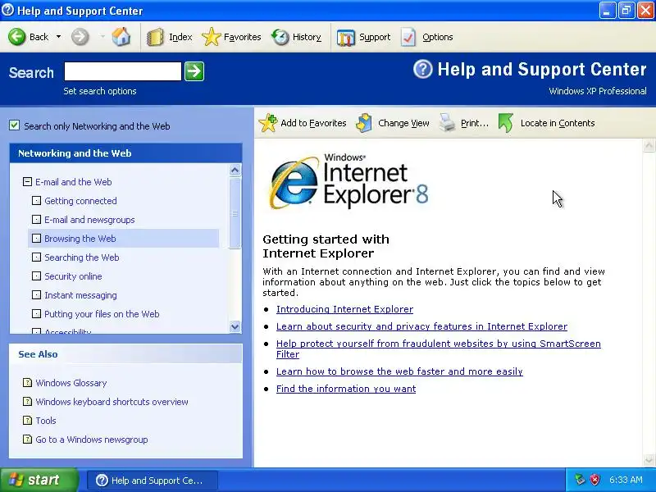Expand Instant messaging topic box
Image resolution: width=656 pixels, height=492 pixels.
click(x=36, y=294)
